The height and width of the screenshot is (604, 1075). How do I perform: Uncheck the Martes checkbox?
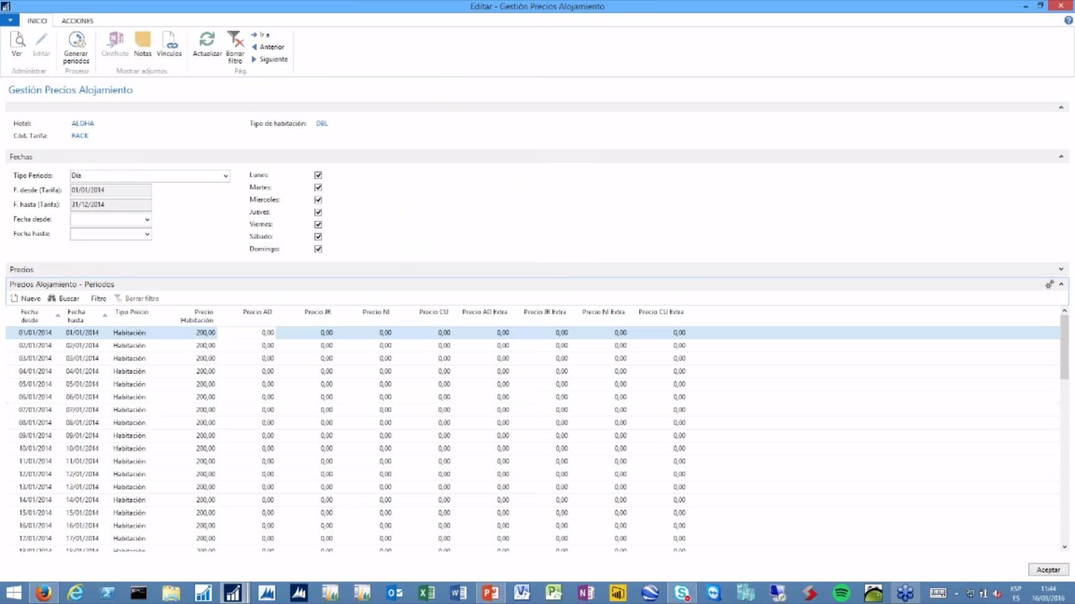click(x=318, y=188)
